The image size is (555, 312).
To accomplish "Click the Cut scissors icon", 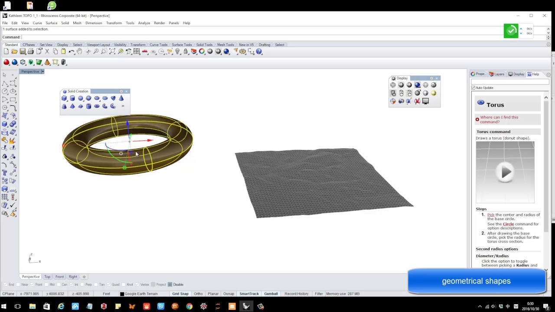I will [47, 52].
